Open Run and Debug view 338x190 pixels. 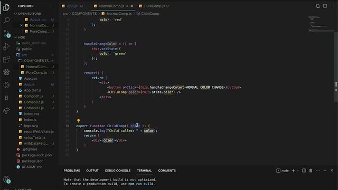click(x=6, y=46)
